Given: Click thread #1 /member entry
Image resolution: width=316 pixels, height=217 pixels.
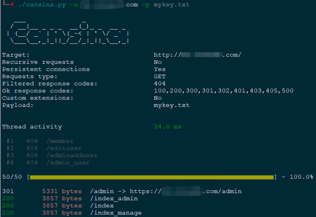Looking at the screenshot, I should (x=60, y=141).
